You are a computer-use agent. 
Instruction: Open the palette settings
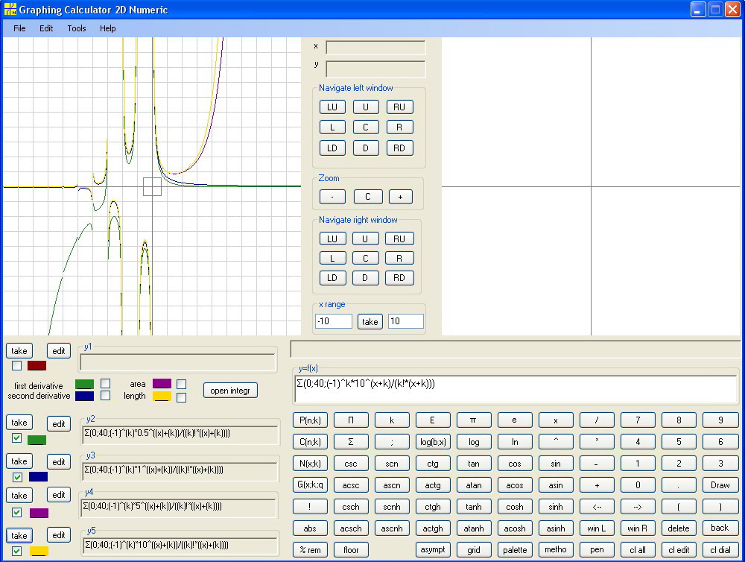[515, 550]
